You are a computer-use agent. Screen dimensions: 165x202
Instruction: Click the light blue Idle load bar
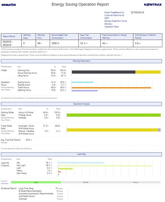pos(81,163)
